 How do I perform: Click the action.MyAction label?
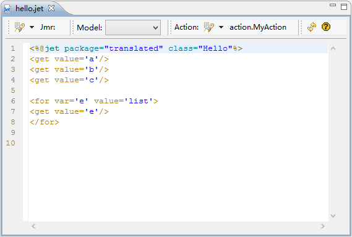(258, 27)
